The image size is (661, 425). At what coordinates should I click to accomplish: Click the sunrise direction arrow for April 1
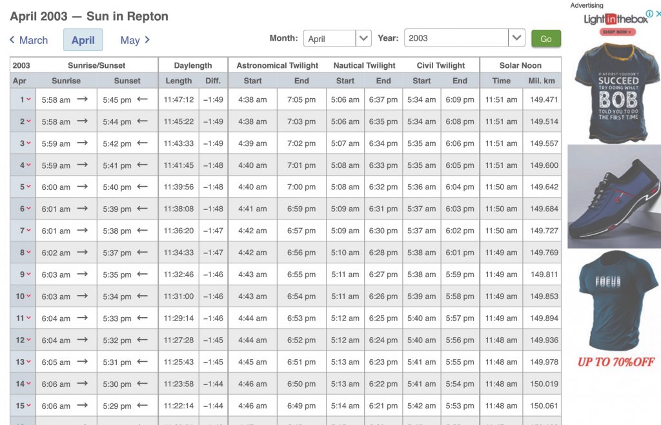point(82,99)
